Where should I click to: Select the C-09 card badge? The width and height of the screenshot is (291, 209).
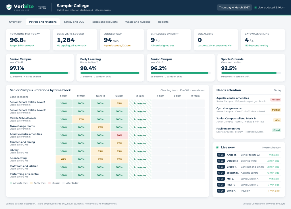[x=221, y=191]
